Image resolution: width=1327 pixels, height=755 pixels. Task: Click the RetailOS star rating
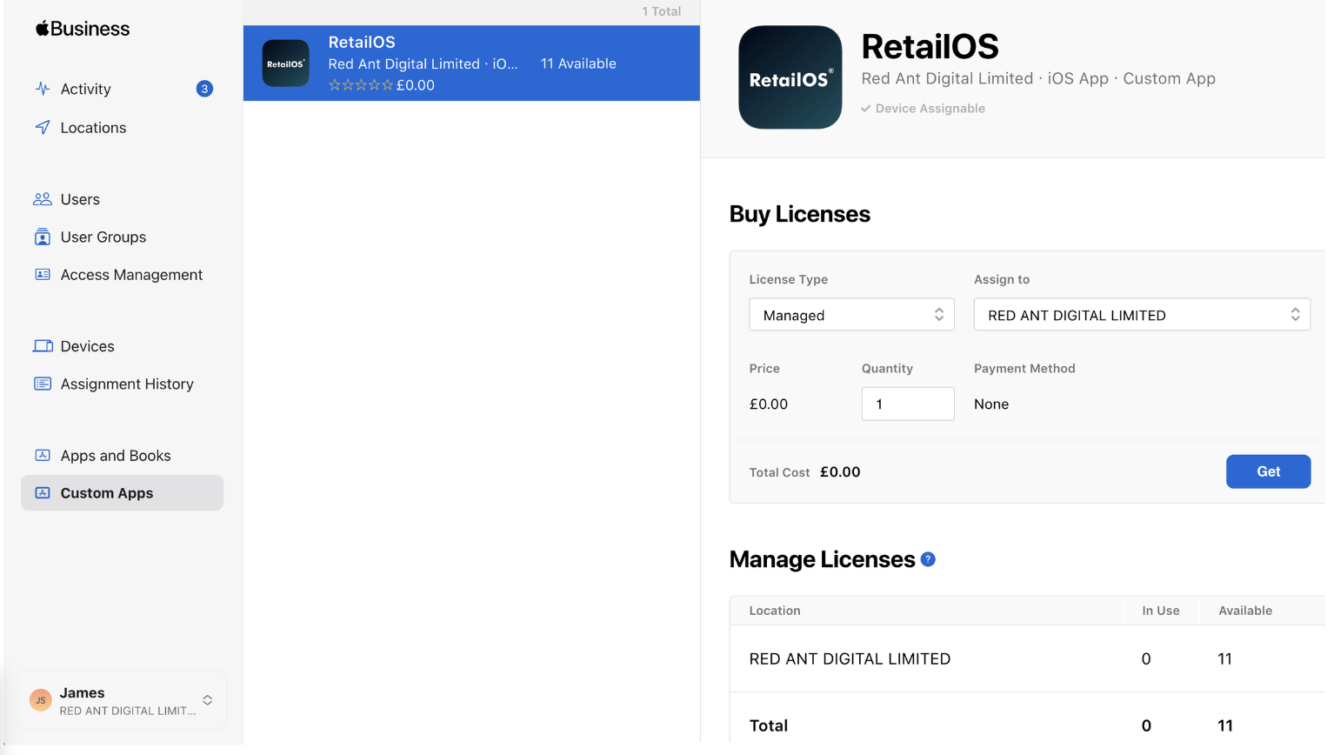pyautogui.click(x=361, y=85)
